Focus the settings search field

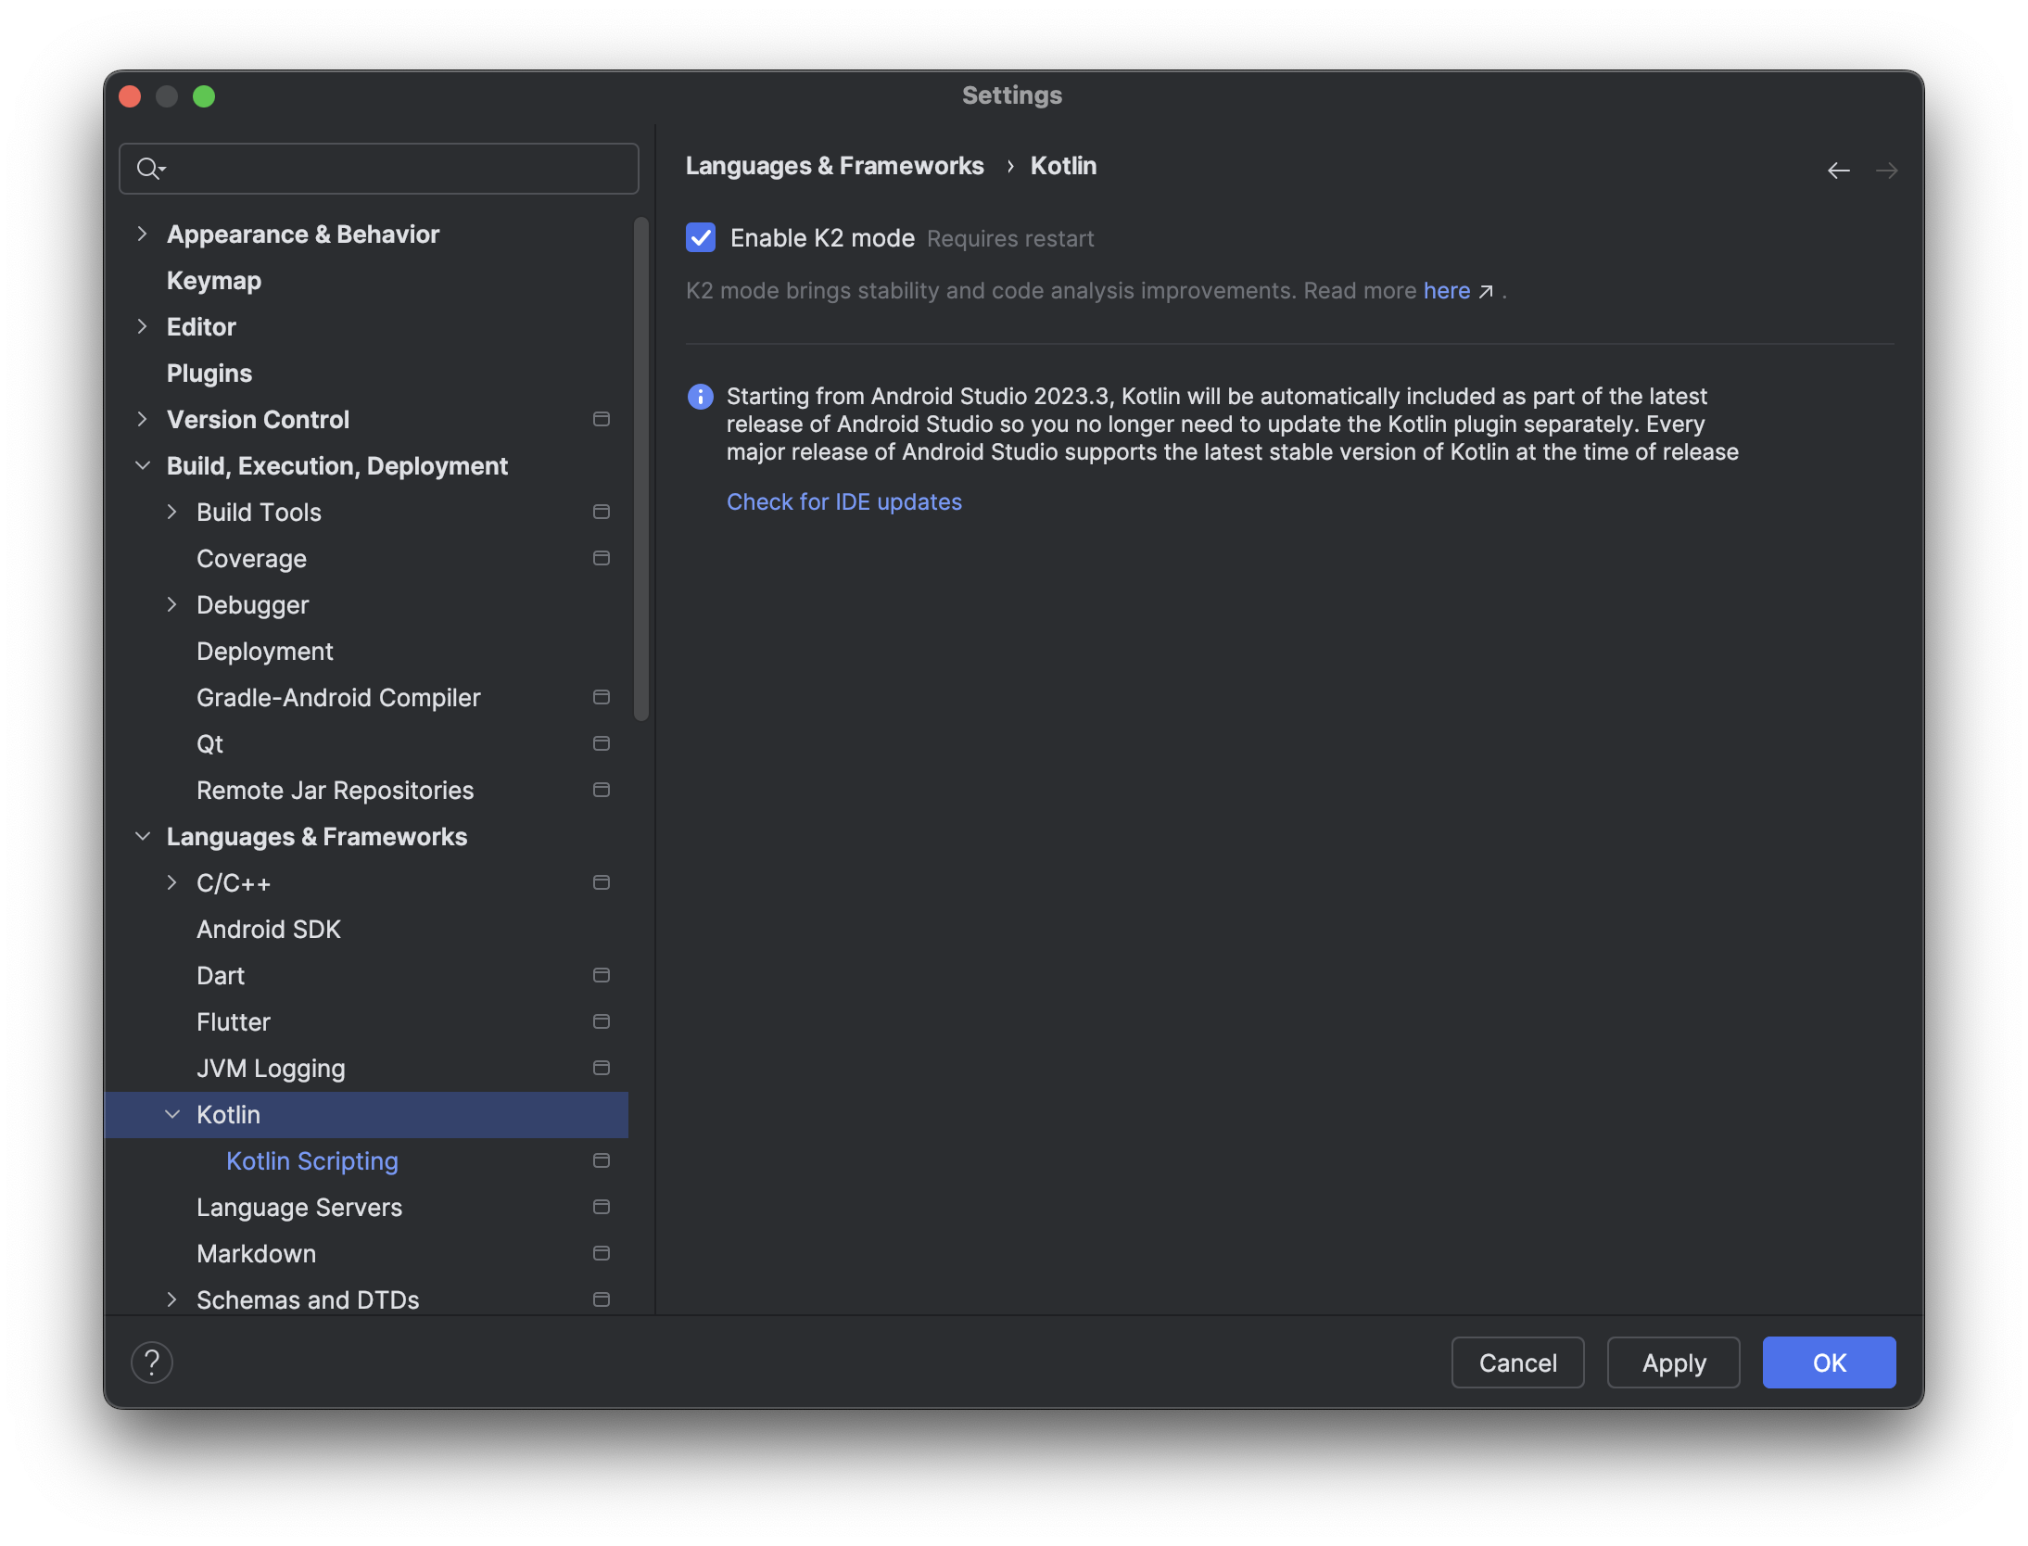pyautogui.click(x=399, y=169)
